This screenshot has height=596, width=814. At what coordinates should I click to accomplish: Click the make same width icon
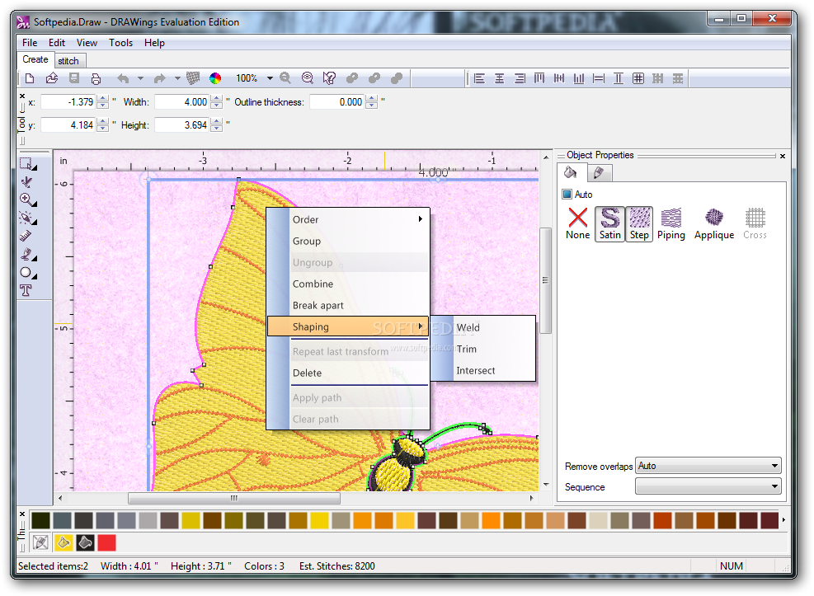599,78
